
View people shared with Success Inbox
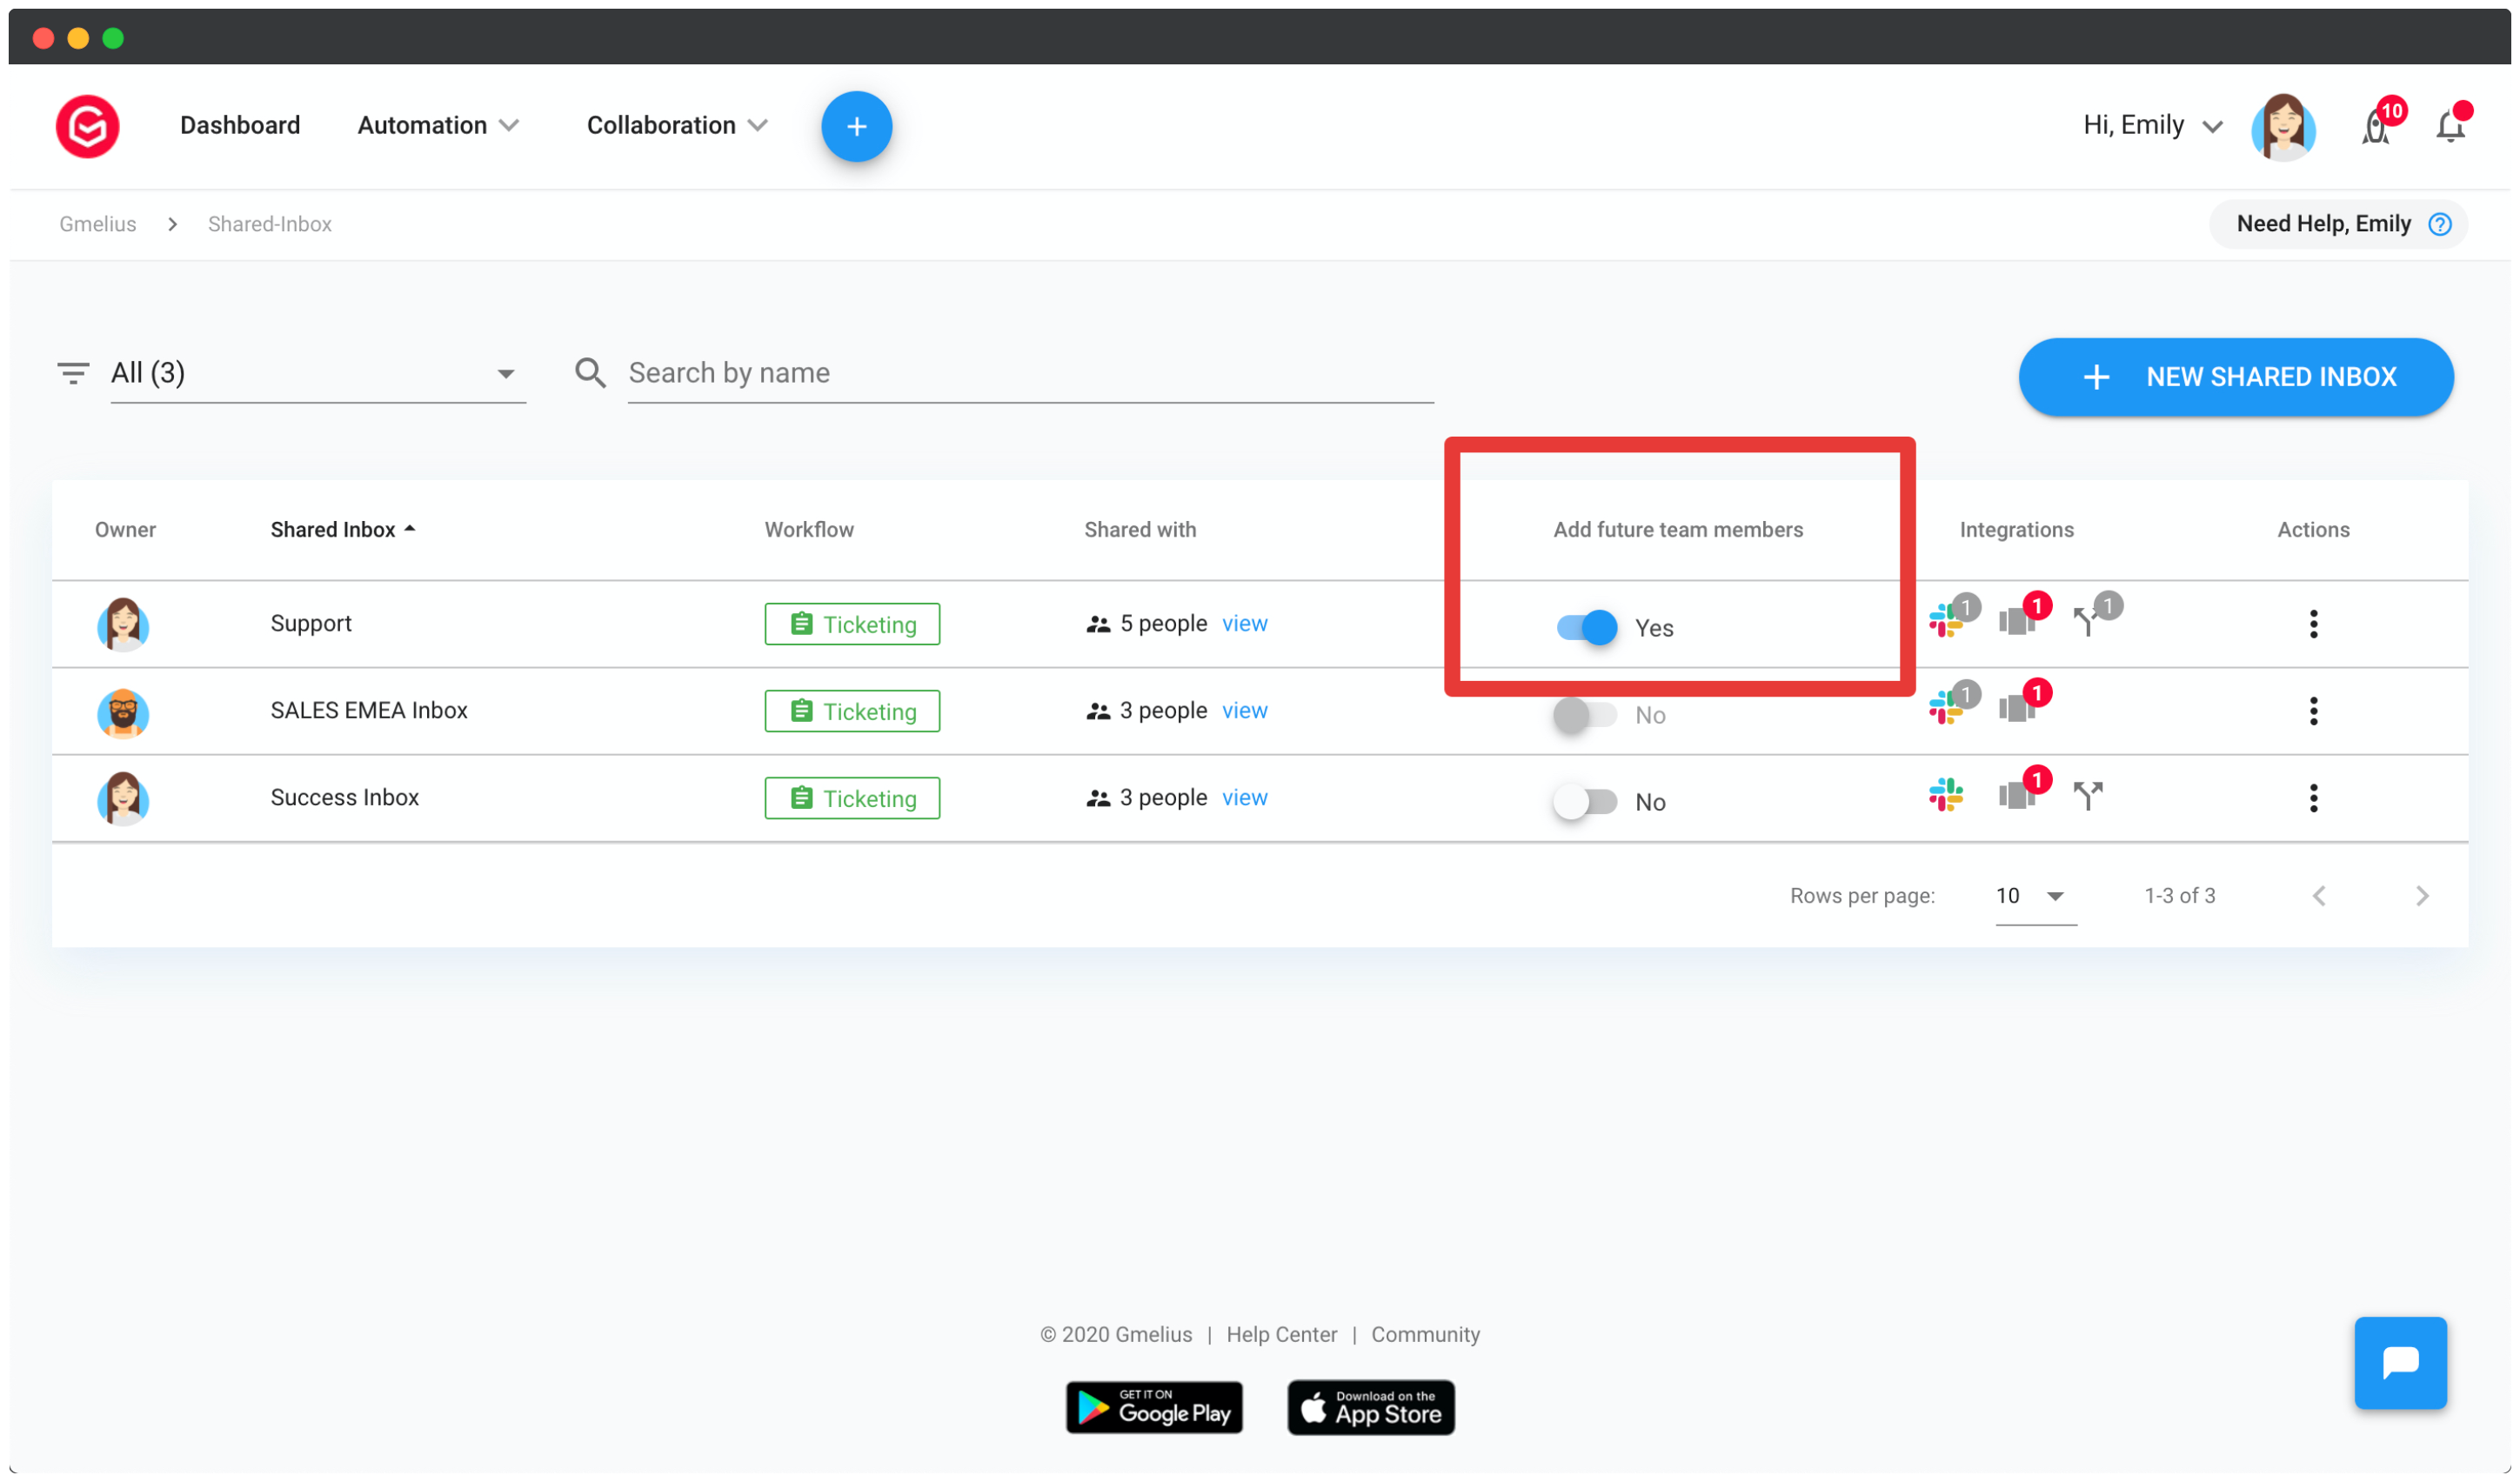(x=1244, y=797)
